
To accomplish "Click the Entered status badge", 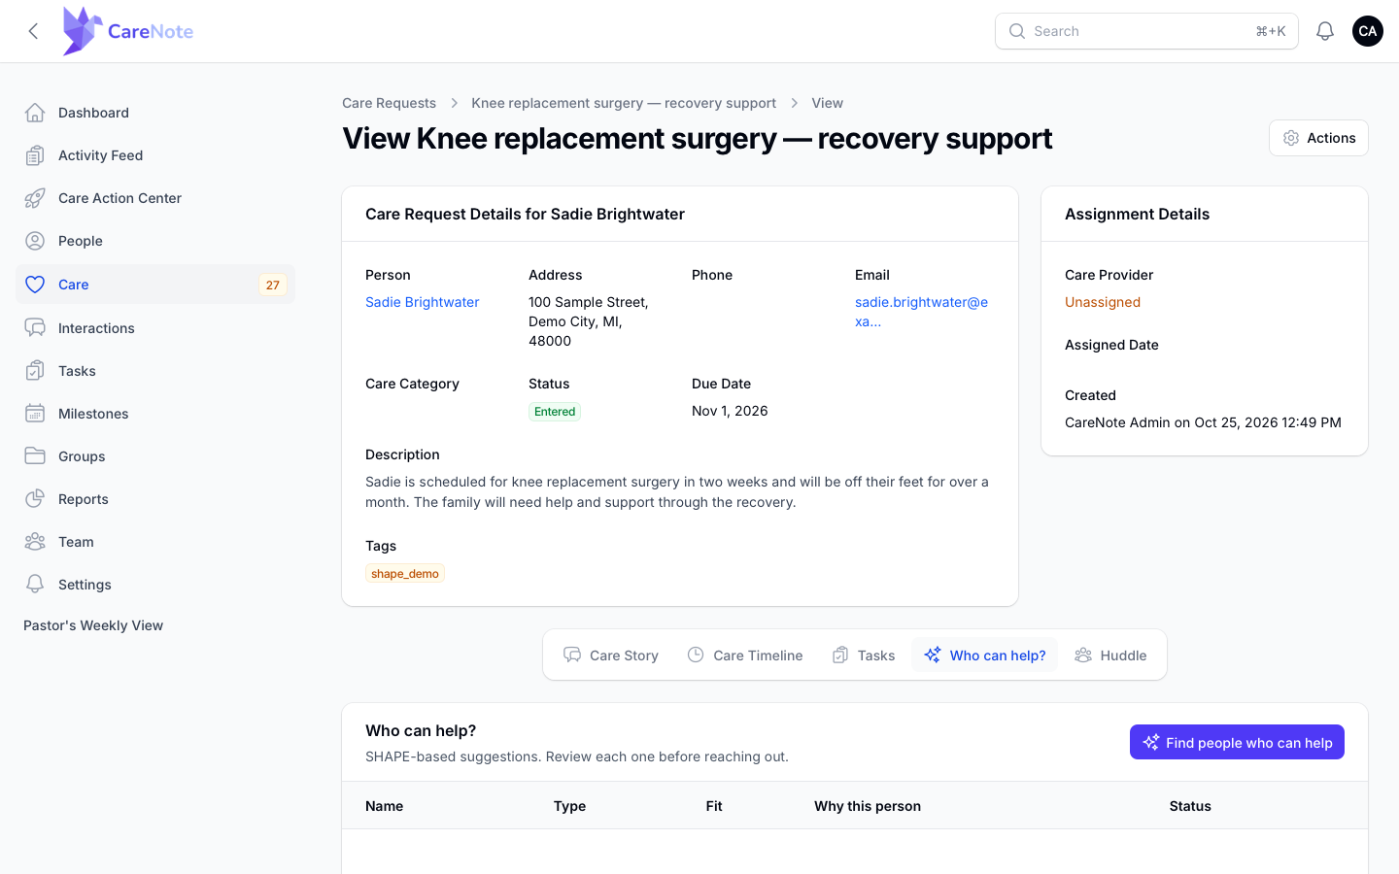I will tap(555, 412).
